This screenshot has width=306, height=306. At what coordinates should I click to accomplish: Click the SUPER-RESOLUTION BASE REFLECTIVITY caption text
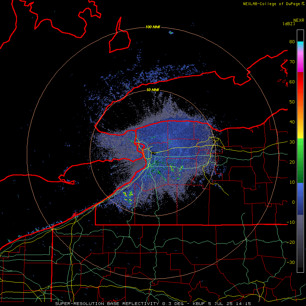click(x=107, y=304)
